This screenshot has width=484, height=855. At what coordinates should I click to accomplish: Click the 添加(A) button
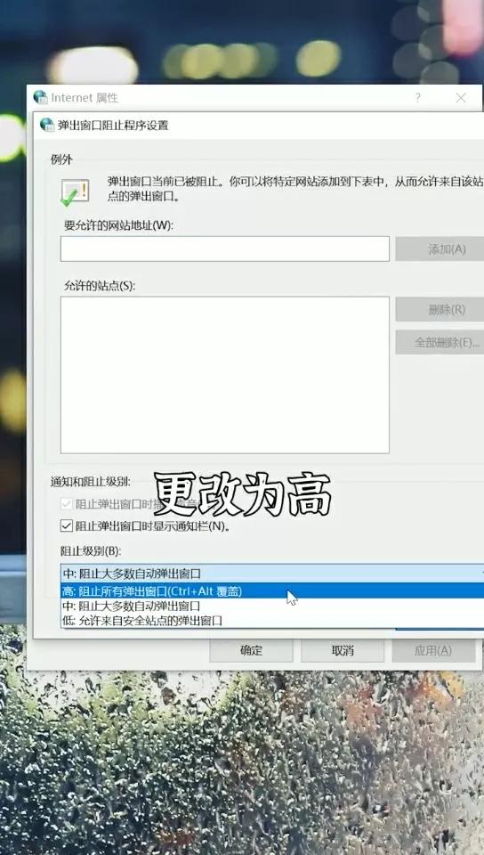(x=440, y=248)
